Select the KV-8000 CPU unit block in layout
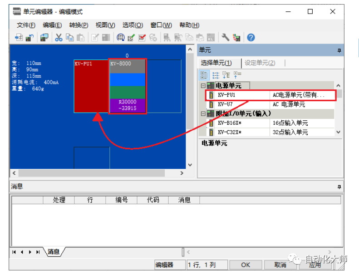The height and width of the screenshot is (275, 359). point(128,86)
